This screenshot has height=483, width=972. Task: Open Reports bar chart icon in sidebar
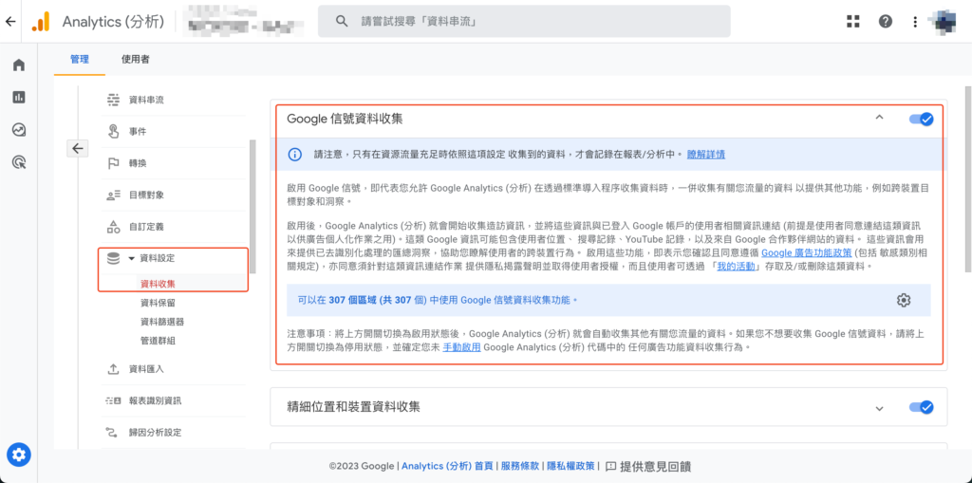pyautogui.click(x=19, y=98)
